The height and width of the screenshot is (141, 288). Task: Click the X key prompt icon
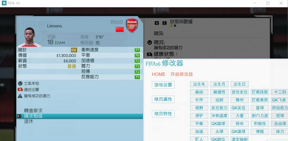click(156, 23)
